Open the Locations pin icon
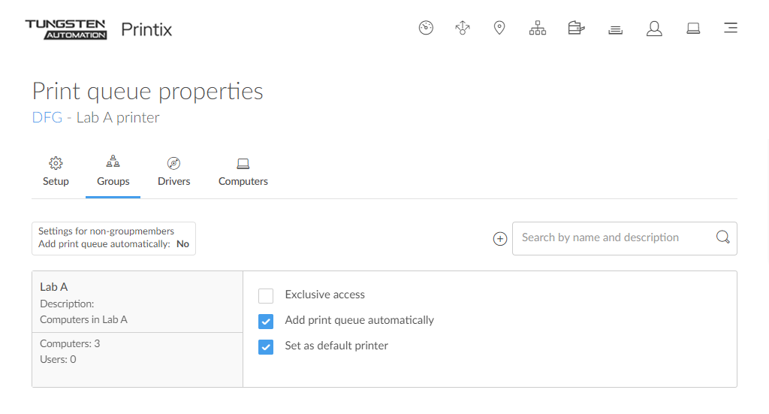The height and width of the screenshot is (414, 769). click(499, 29)
